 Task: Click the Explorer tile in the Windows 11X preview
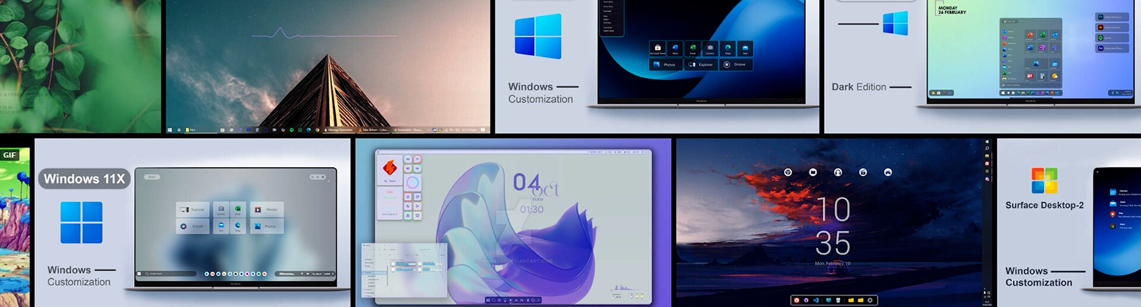193,209
